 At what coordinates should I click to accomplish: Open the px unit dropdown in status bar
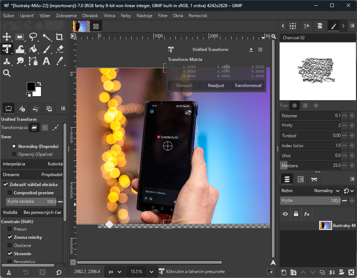115,272
